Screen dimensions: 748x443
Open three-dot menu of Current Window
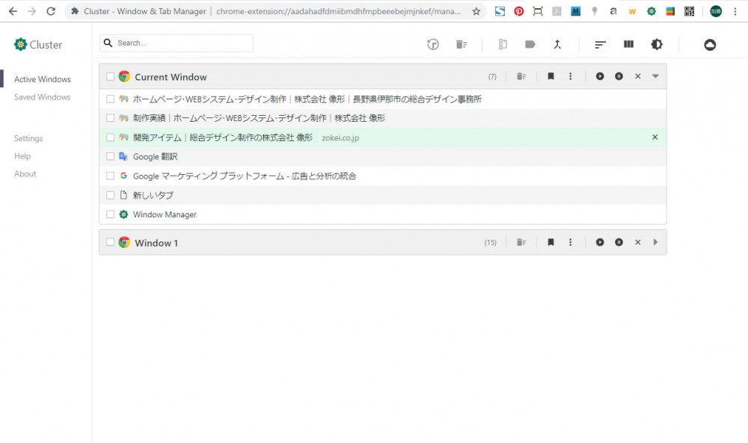[570, 76]
